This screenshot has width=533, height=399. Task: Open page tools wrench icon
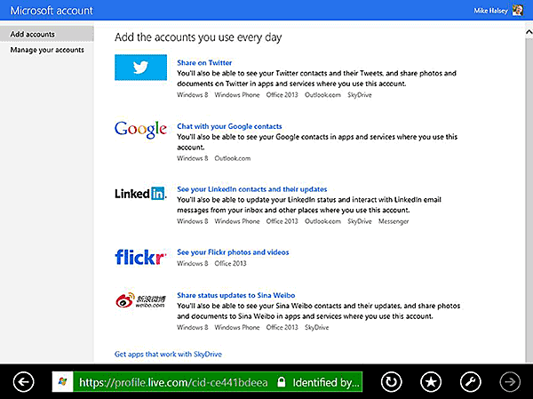tap(472, 382)
